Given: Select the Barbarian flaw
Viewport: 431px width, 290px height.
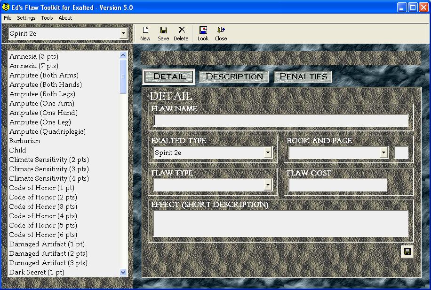Looking at the screenshot, I should click(25, 141).
